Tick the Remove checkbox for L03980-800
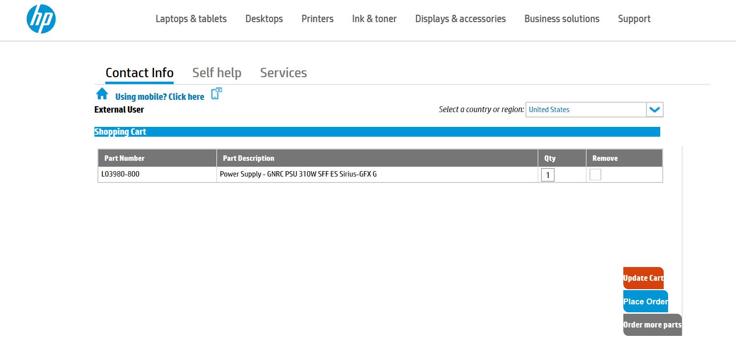The width and height of the screenshot is (736, 358). tap(595, 175)
